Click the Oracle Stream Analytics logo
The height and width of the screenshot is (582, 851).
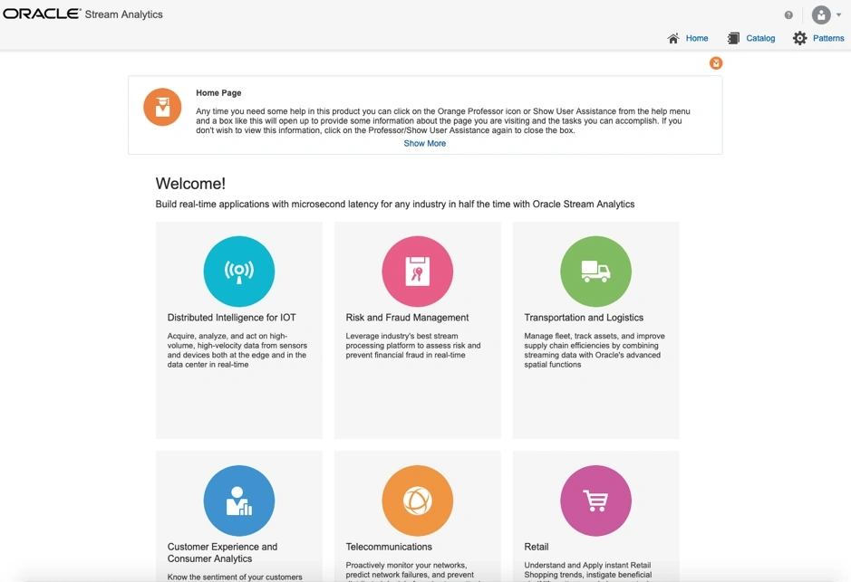pyautogui.click(x=83, y=14)
